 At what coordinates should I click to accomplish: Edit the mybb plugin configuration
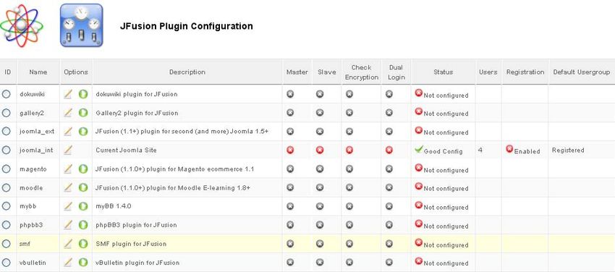click(x=68, y=206)
